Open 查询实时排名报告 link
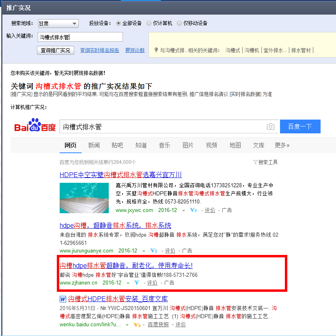The image size is (336, 336). [x=99, y=50]
